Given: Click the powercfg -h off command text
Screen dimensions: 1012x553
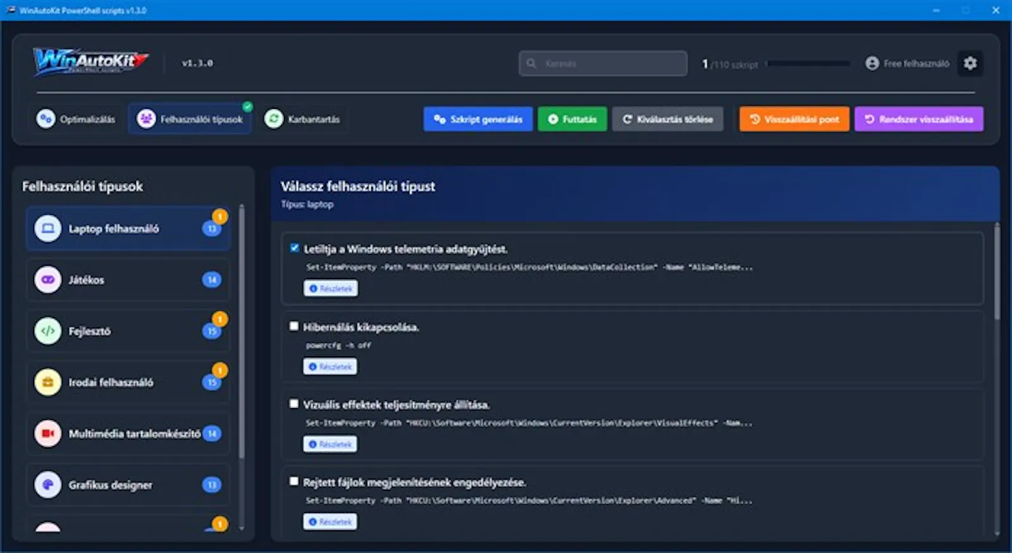Looking at the screenshot, I should (338, 345).
